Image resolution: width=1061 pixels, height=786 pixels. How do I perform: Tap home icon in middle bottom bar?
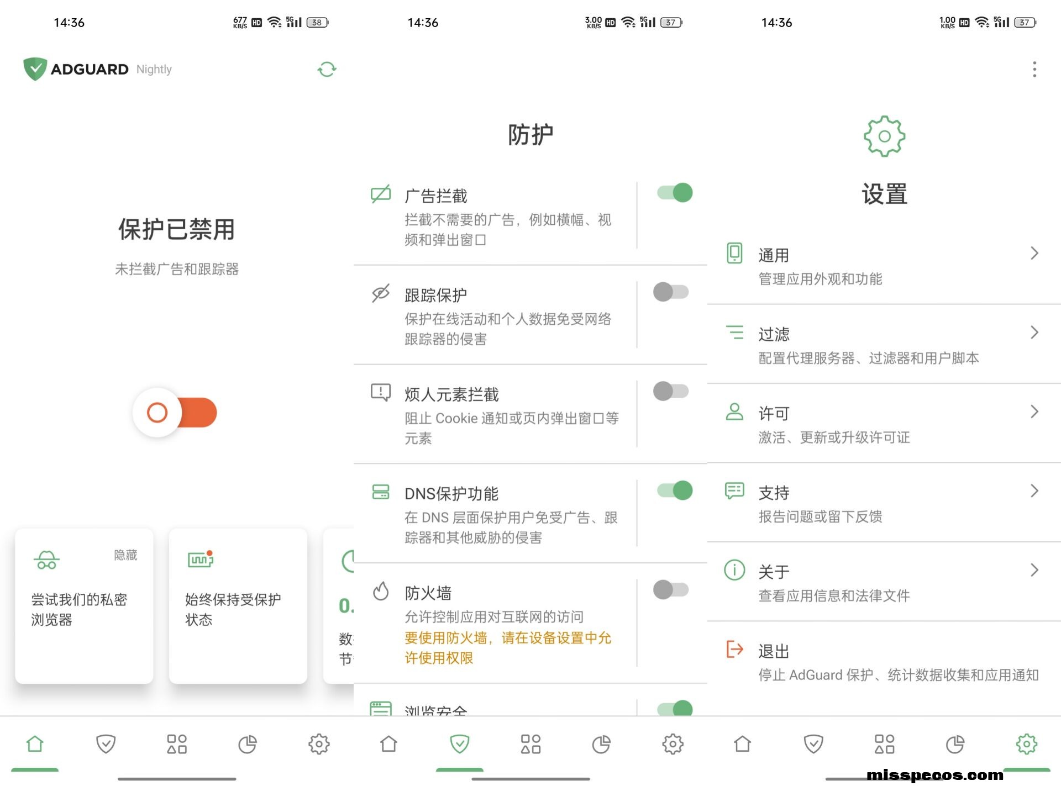(x=389, y=744)
